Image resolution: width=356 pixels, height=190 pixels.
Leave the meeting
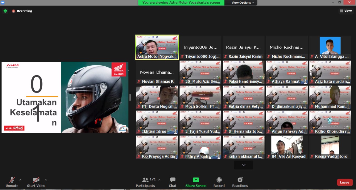[345, 182]
